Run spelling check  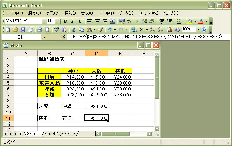coord(57,30)
